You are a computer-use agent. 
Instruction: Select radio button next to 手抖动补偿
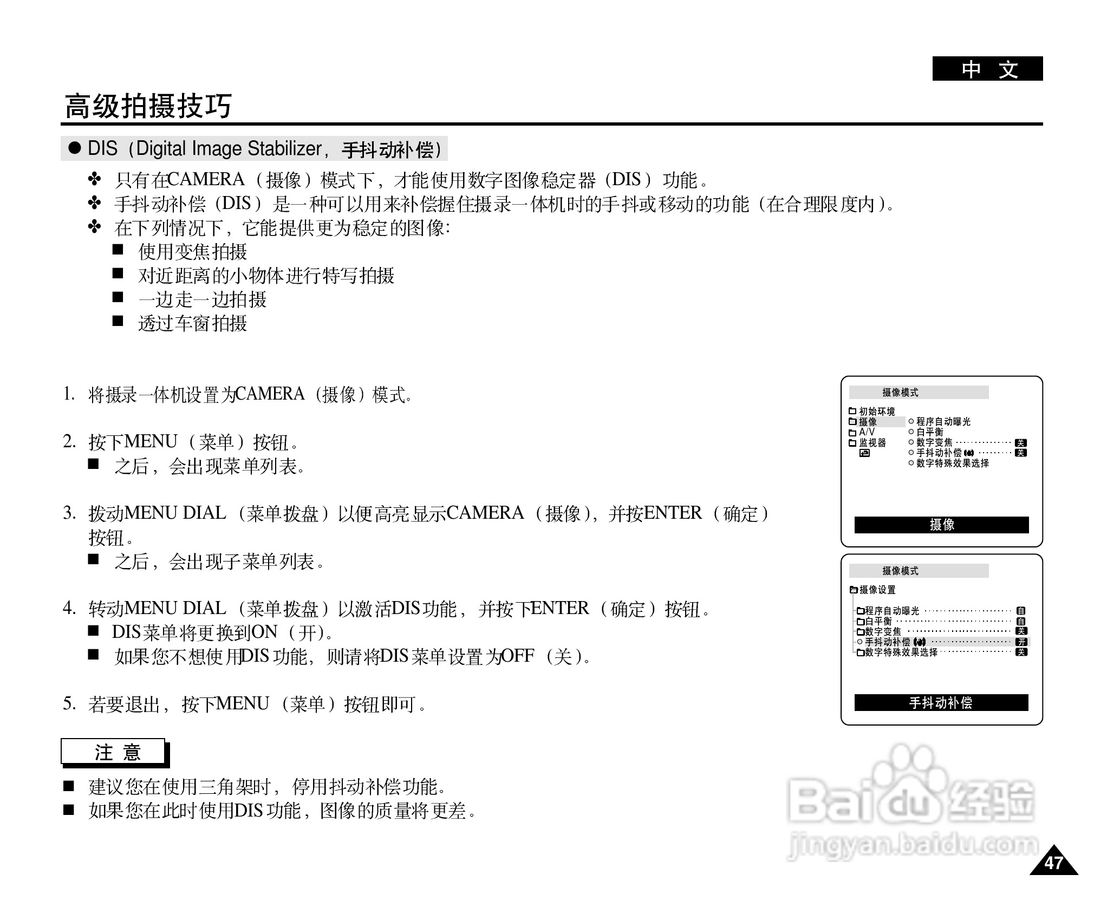(x=859, y=642)
